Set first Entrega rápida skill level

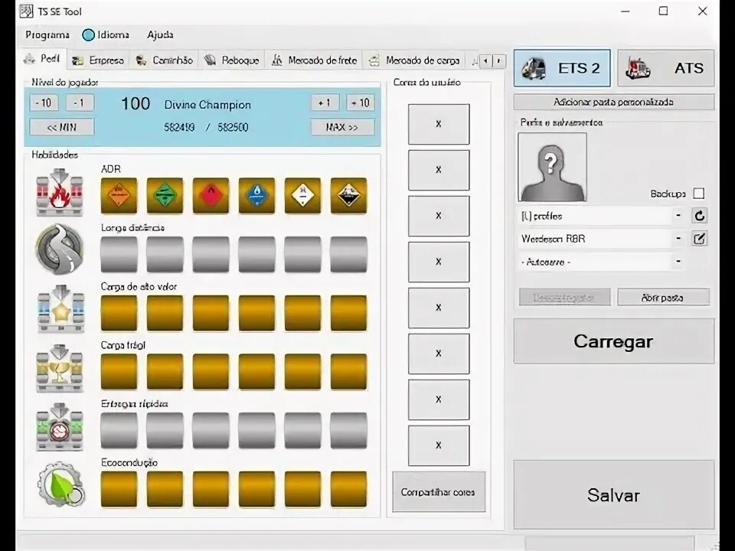tap(119, 431)
